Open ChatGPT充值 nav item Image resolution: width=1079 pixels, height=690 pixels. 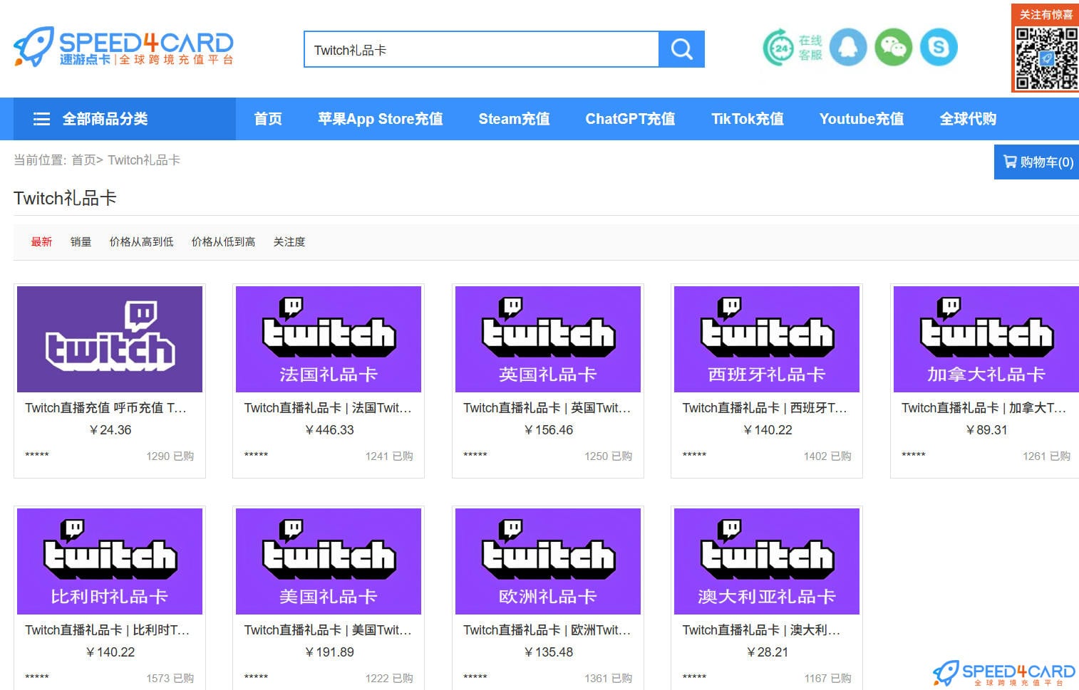630,119
